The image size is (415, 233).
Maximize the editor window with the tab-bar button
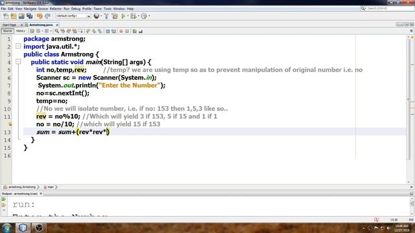[412, 25]
